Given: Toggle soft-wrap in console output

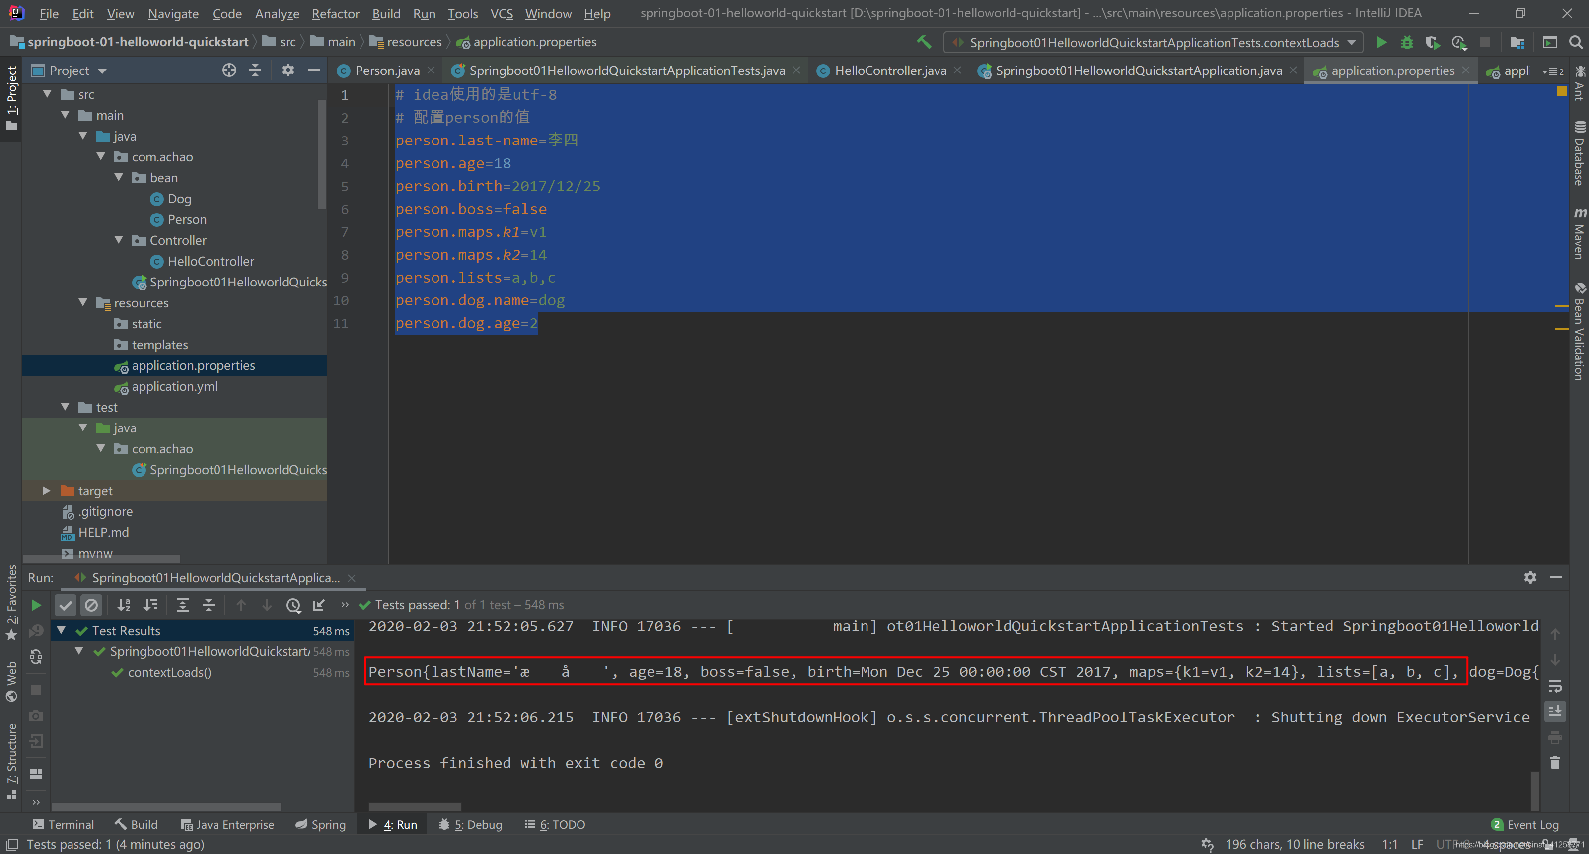Looking at the screenshot, I should point(1554,686).
